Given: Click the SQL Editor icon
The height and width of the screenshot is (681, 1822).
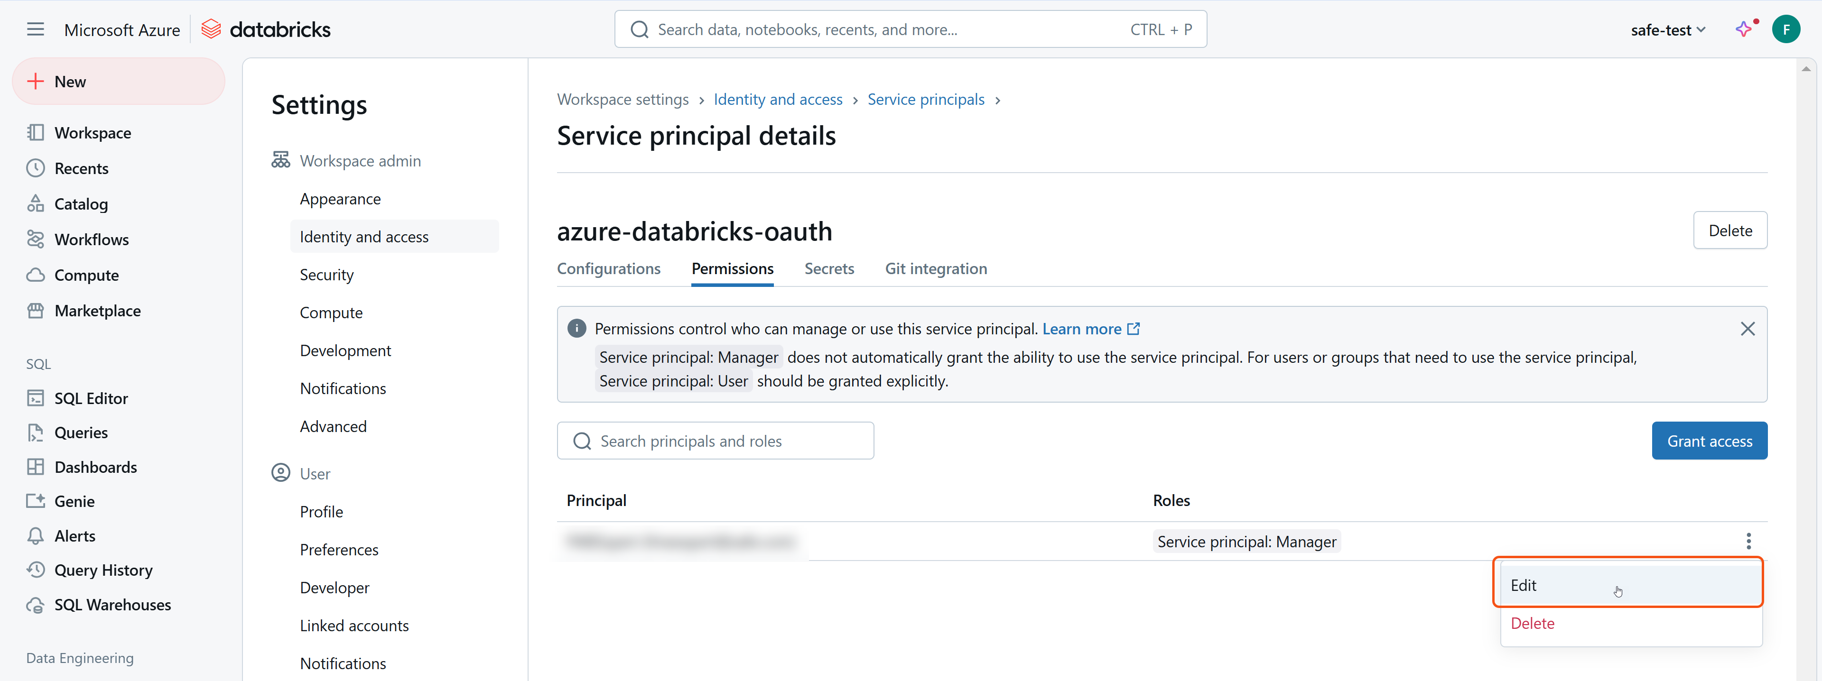Looking at the screenshot, I should click(36, 398).
